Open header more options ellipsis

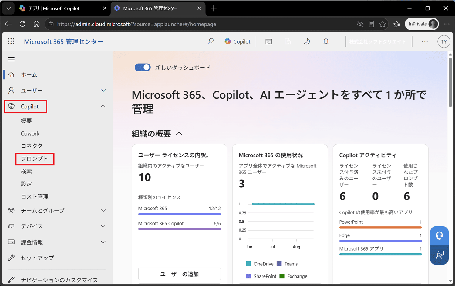click(x=425, y=41)
